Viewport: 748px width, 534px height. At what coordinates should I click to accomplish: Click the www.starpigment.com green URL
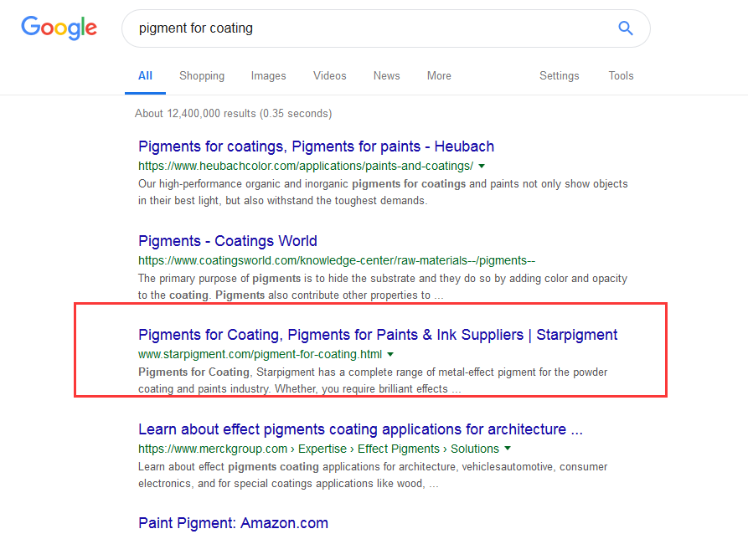260,354
